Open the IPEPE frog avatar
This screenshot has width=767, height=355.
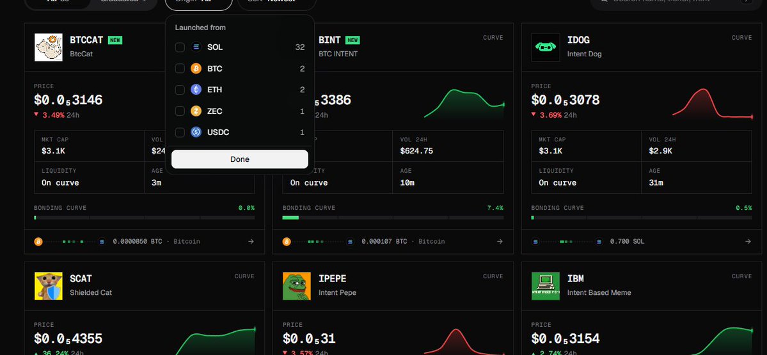(297, 286)
